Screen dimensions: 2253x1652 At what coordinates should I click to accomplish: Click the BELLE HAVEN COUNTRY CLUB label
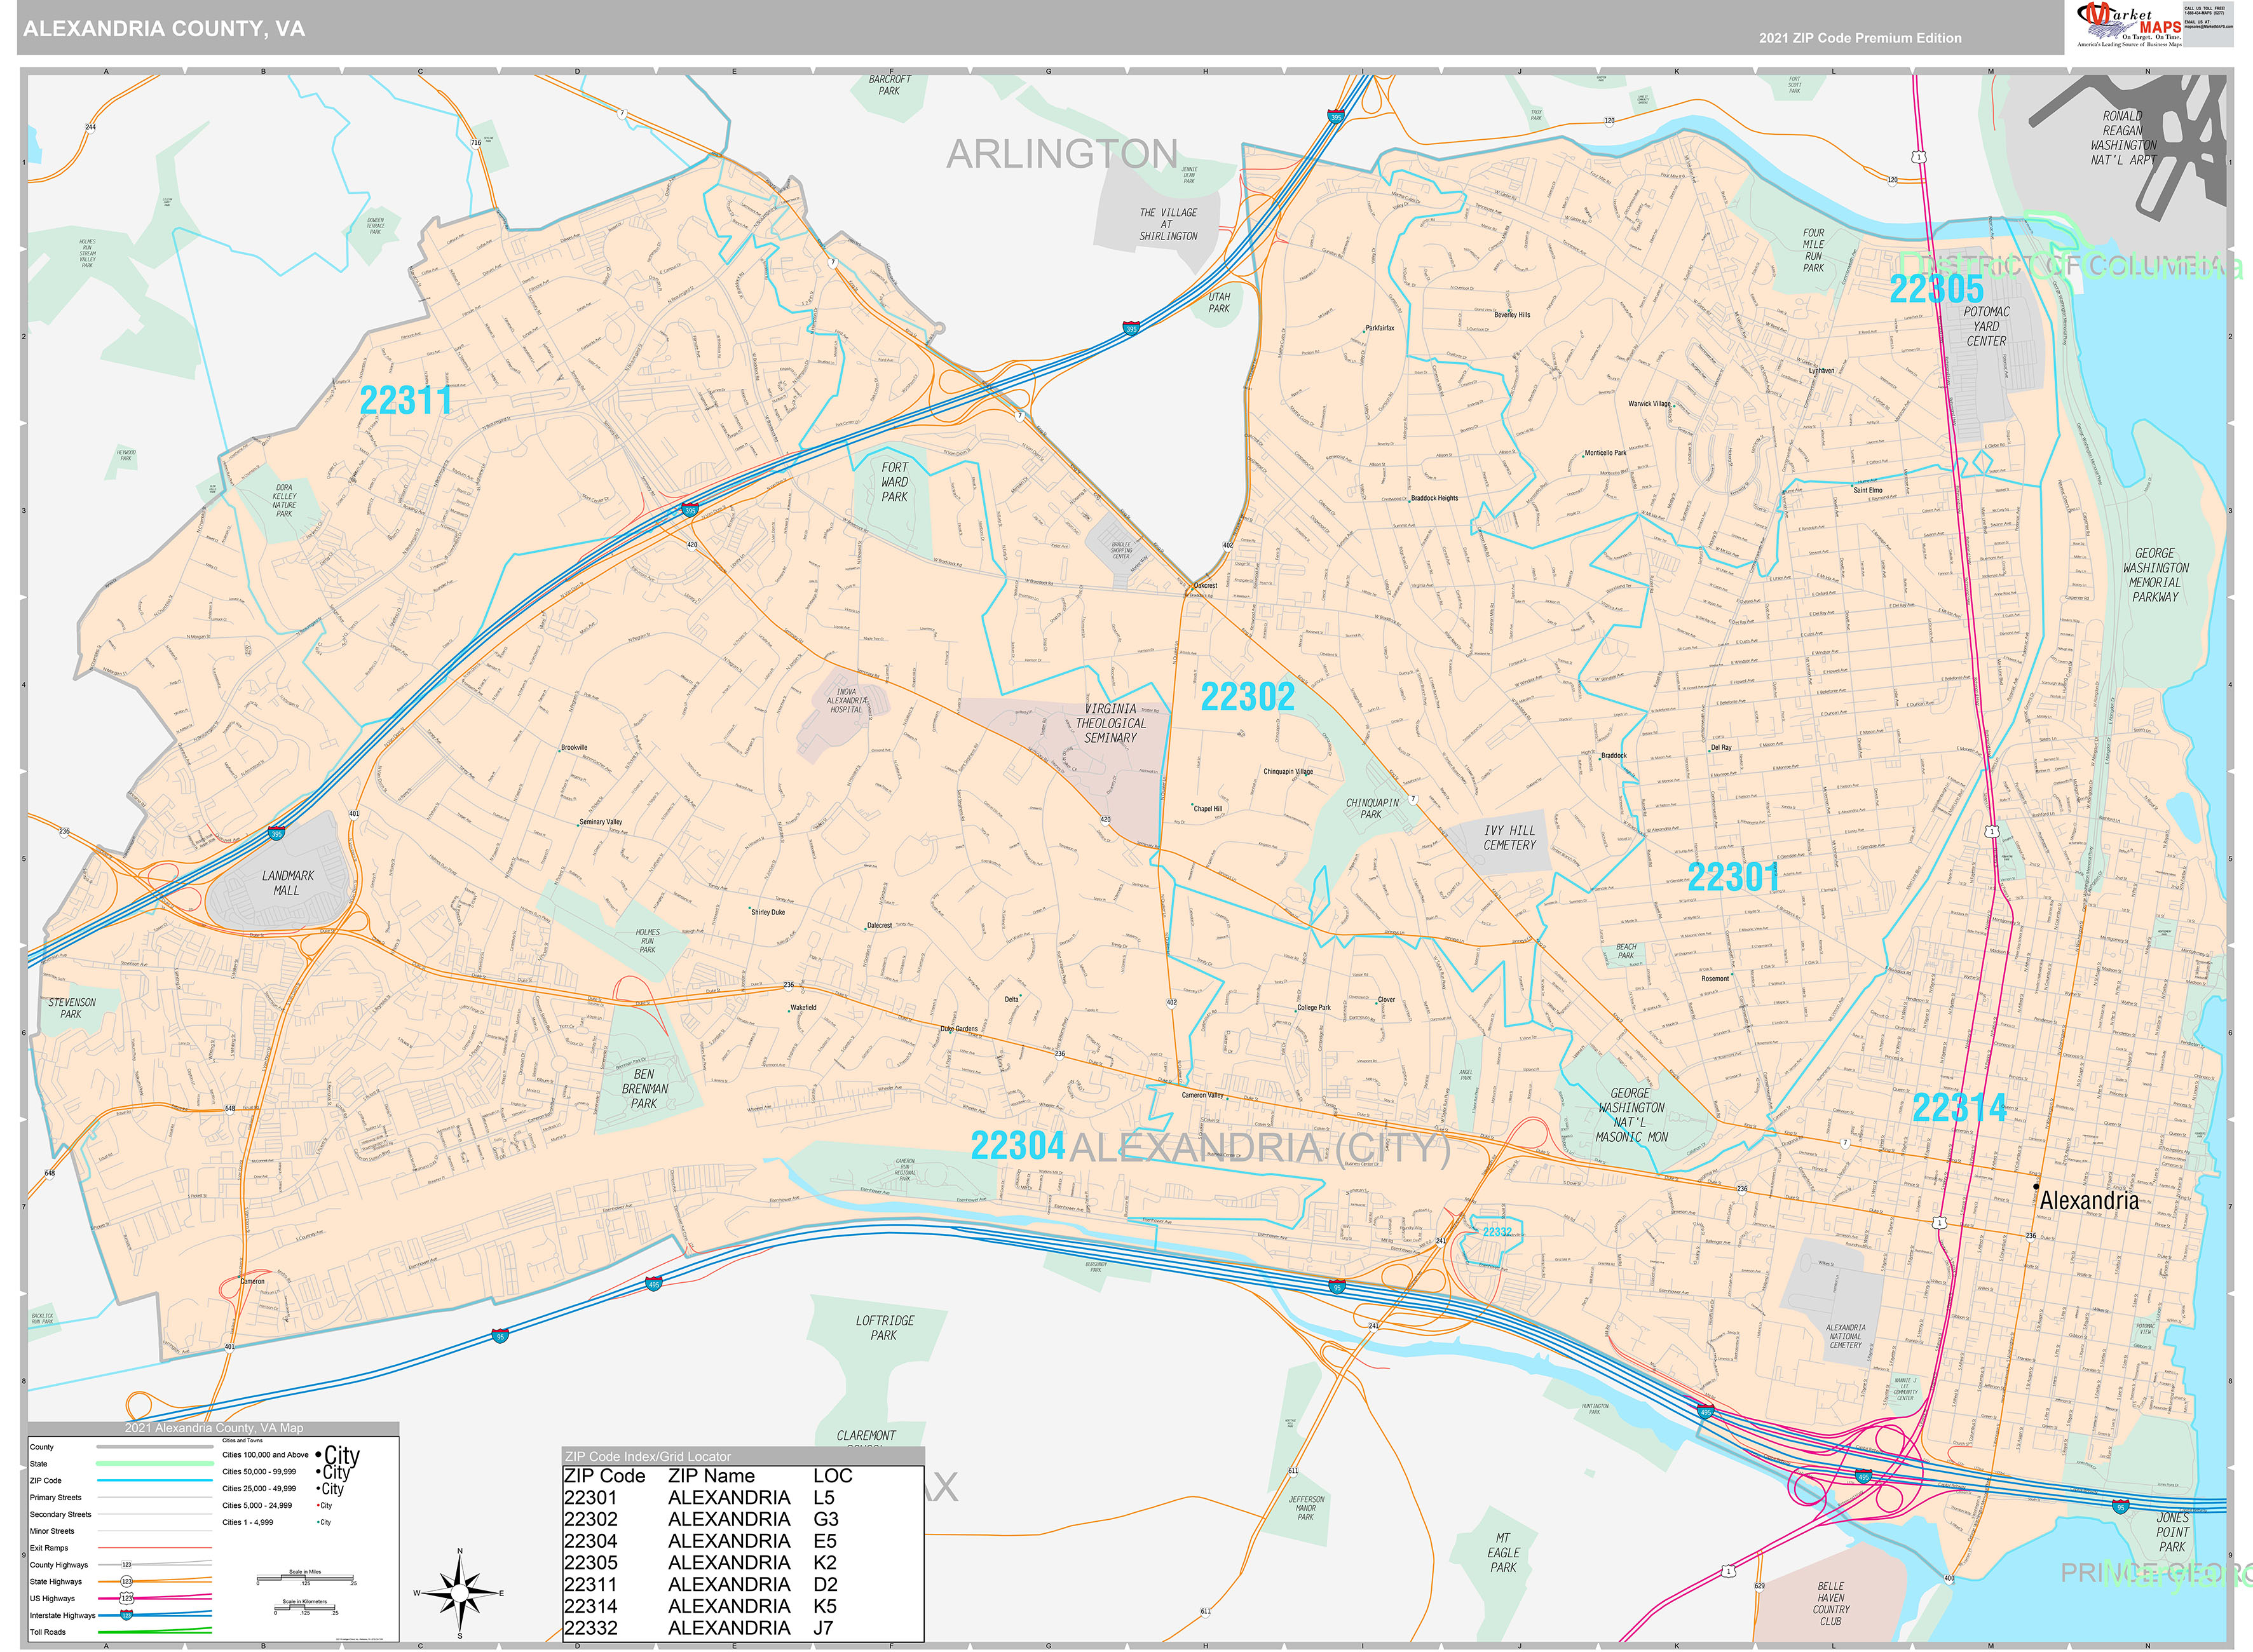click(1831, 1603)
